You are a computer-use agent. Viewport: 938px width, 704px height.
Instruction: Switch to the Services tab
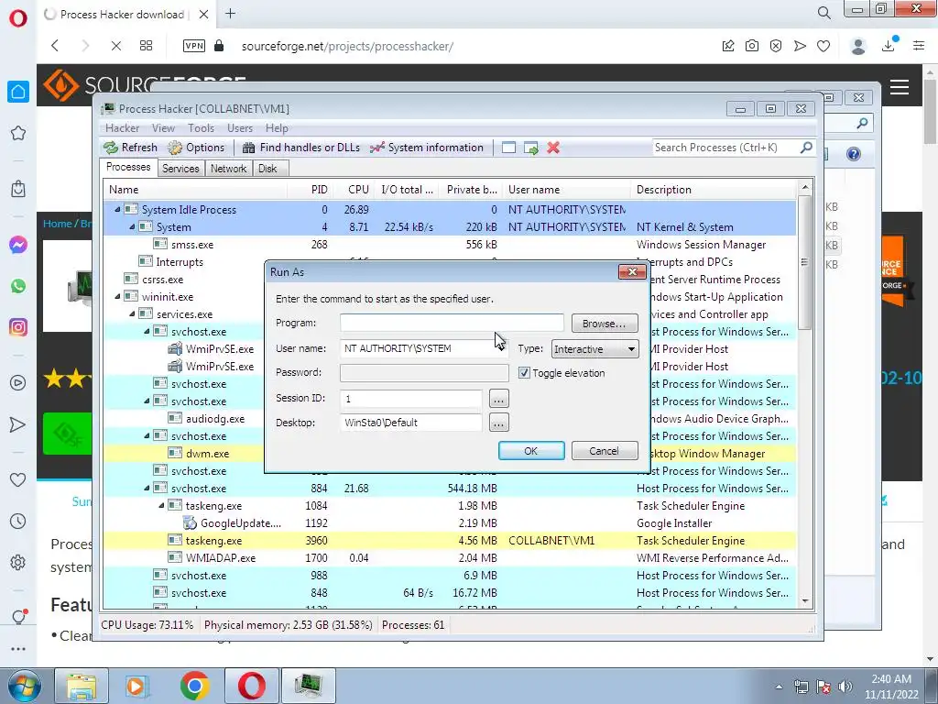click(180, 169)
